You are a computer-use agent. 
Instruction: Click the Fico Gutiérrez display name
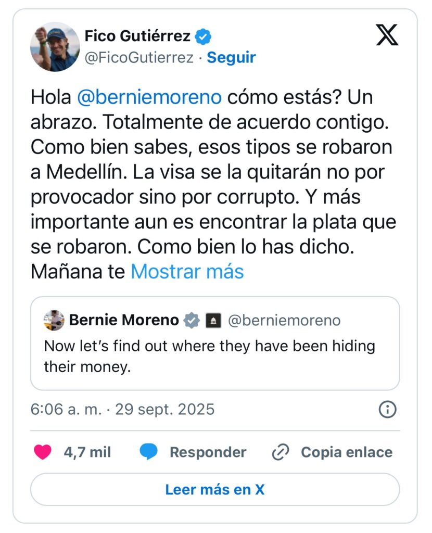(137, 36)
